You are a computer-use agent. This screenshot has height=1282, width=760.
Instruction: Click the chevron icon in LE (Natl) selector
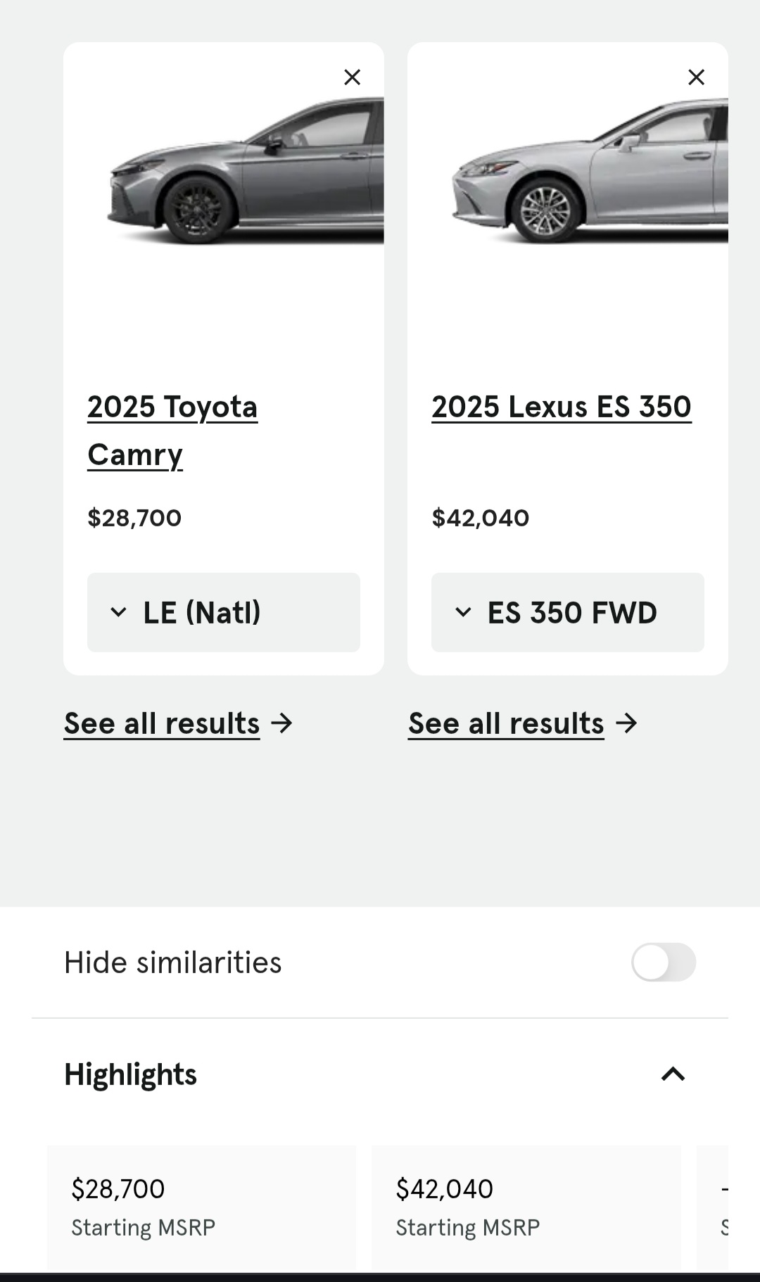(119, 612)
